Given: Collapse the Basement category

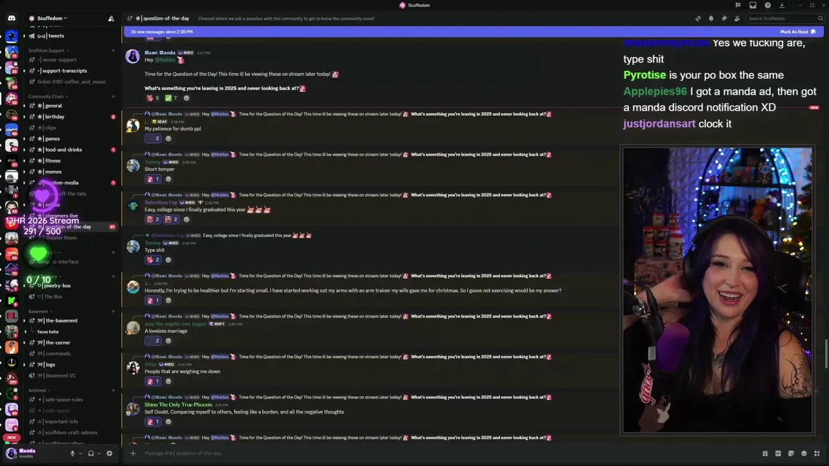Looking at the screenshot, I should pyautogui.click(x=40, y=311).
